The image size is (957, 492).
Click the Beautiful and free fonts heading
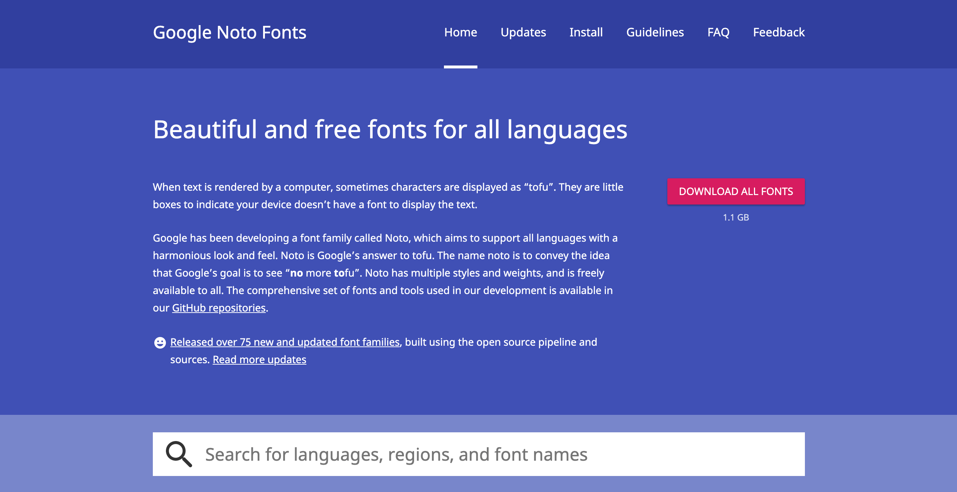(390, 130)
